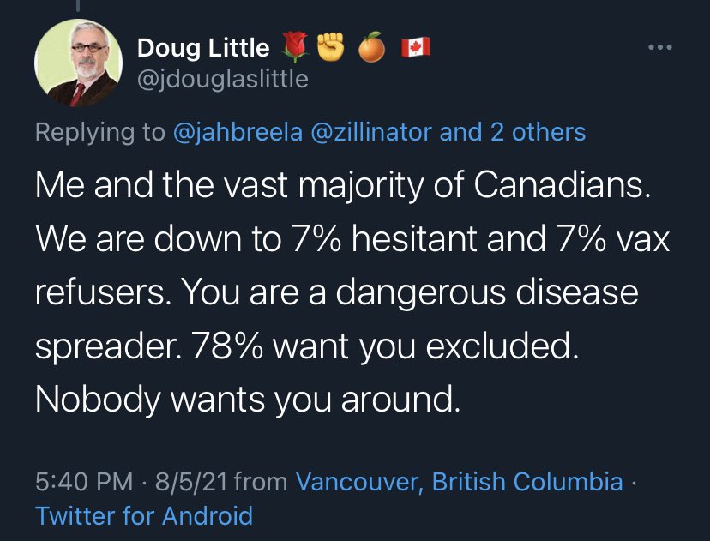Click the rose emoji beside Doug Little

tap(295, 51)
